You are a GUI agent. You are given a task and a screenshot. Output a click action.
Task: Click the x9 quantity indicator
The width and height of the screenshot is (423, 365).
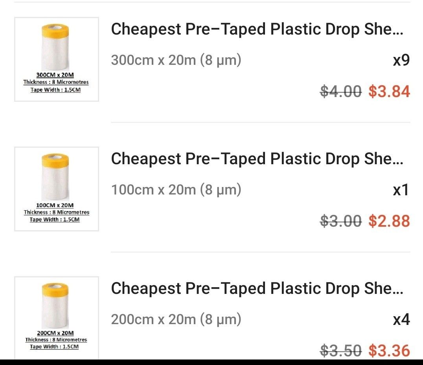pos(402,60)
